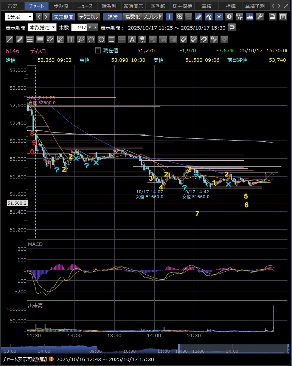Switch to the ニュース tab

(85, 6)
